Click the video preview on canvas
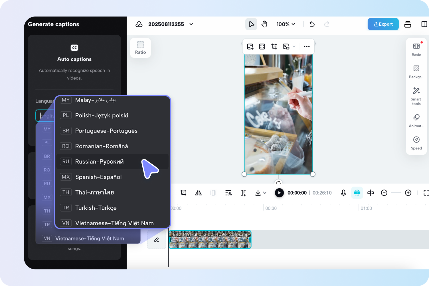The height and width of the screenshot is (286, 429). [x=278, y=114]
